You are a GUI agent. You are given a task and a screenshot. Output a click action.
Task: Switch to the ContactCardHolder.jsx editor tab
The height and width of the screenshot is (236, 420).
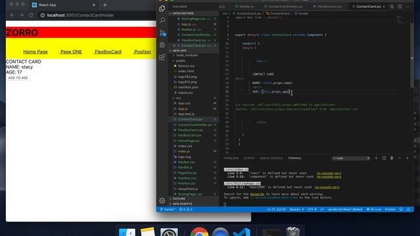tap(283, 7)
